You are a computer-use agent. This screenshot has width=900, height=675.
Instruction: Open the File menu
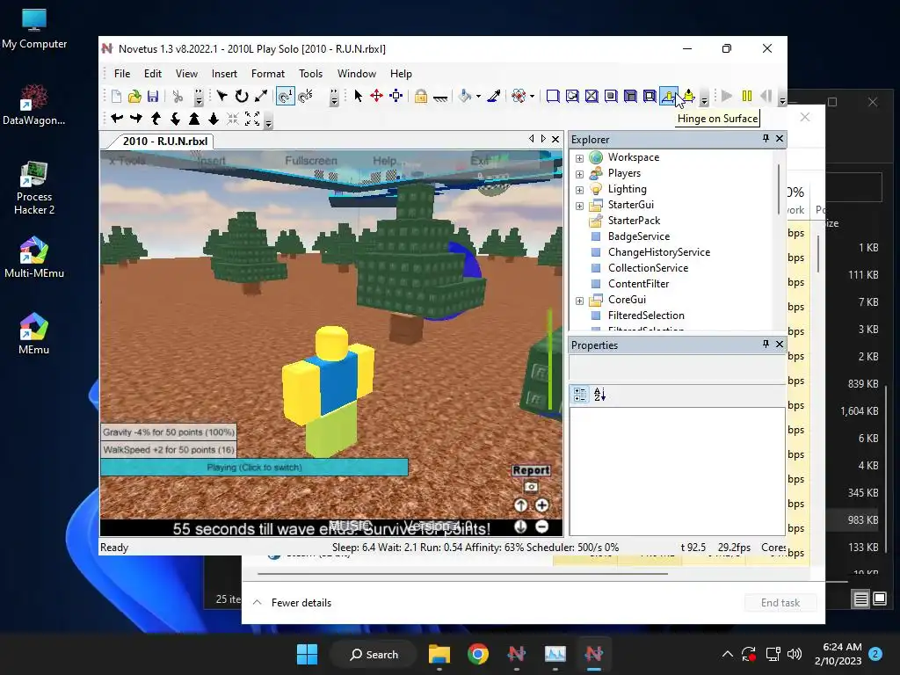(121, 74)
